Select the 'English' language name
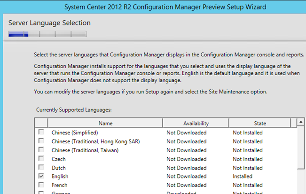The image size is (306, 194). point(60,176)
